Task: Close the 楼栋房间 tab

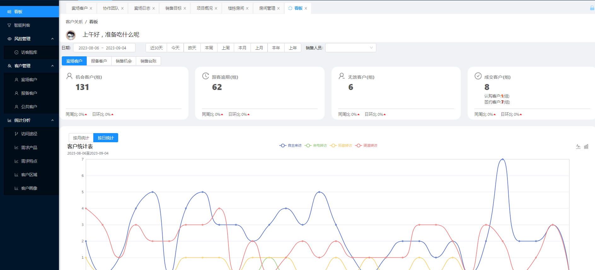Action: click(x=247, y=8)
